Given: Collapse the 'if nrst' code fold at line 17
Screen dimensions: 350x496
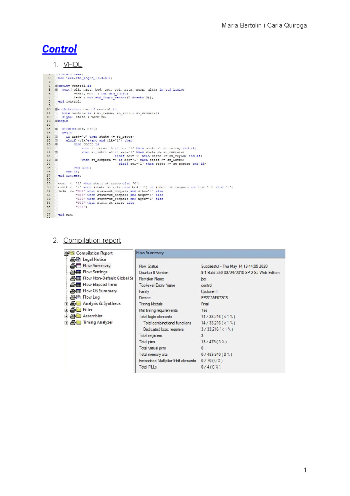Looking at the screenshot, I should [57, 136].
